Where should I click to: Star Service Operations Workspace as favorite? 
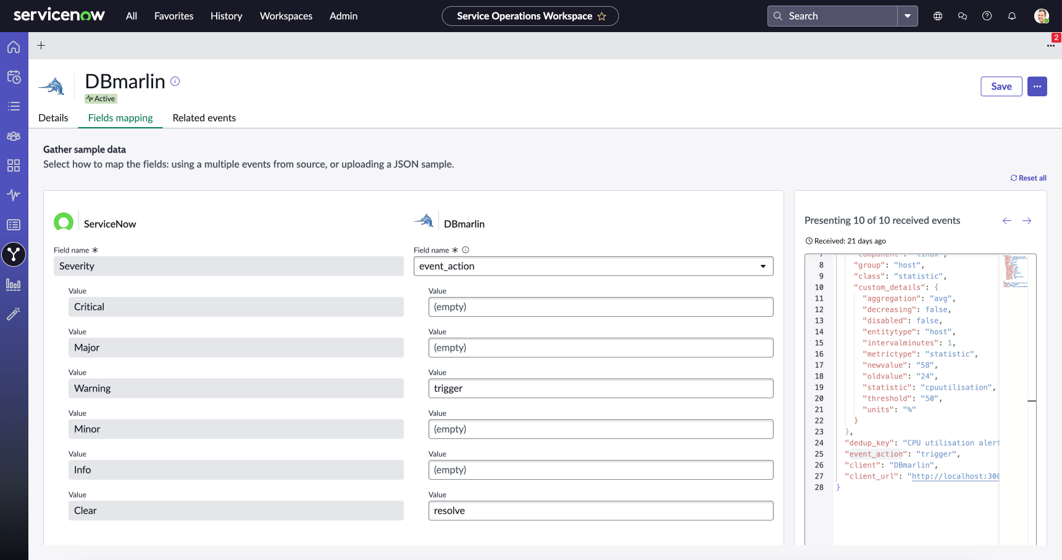click(x=602, y=16)
